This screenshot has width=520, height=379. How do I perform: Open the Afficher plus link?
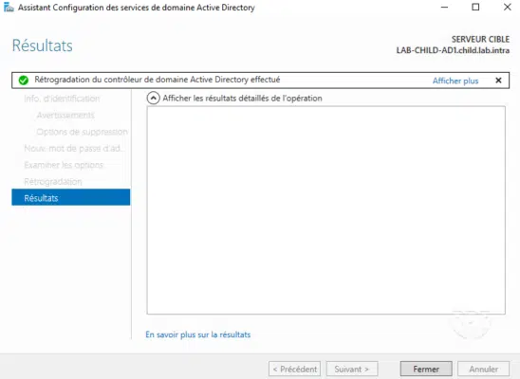tap(455, 81)
